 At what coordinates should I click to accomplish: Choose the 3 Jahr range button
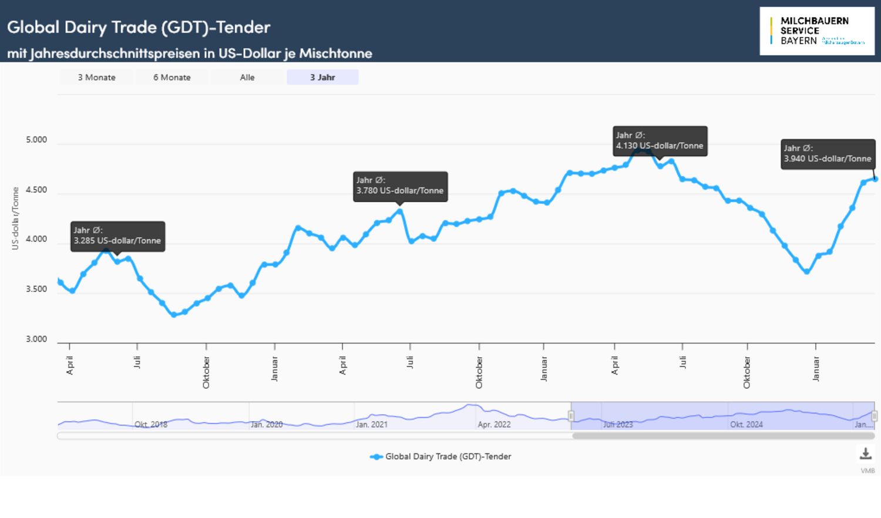click(x=322, y=77)
